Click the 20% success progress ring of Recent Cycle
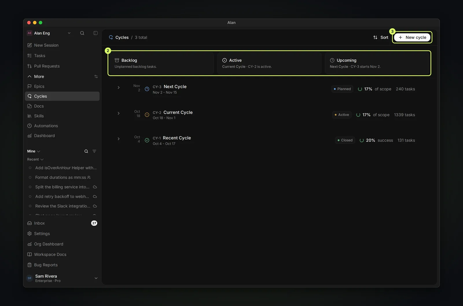The image size is (463, 306). click(362, 140)
